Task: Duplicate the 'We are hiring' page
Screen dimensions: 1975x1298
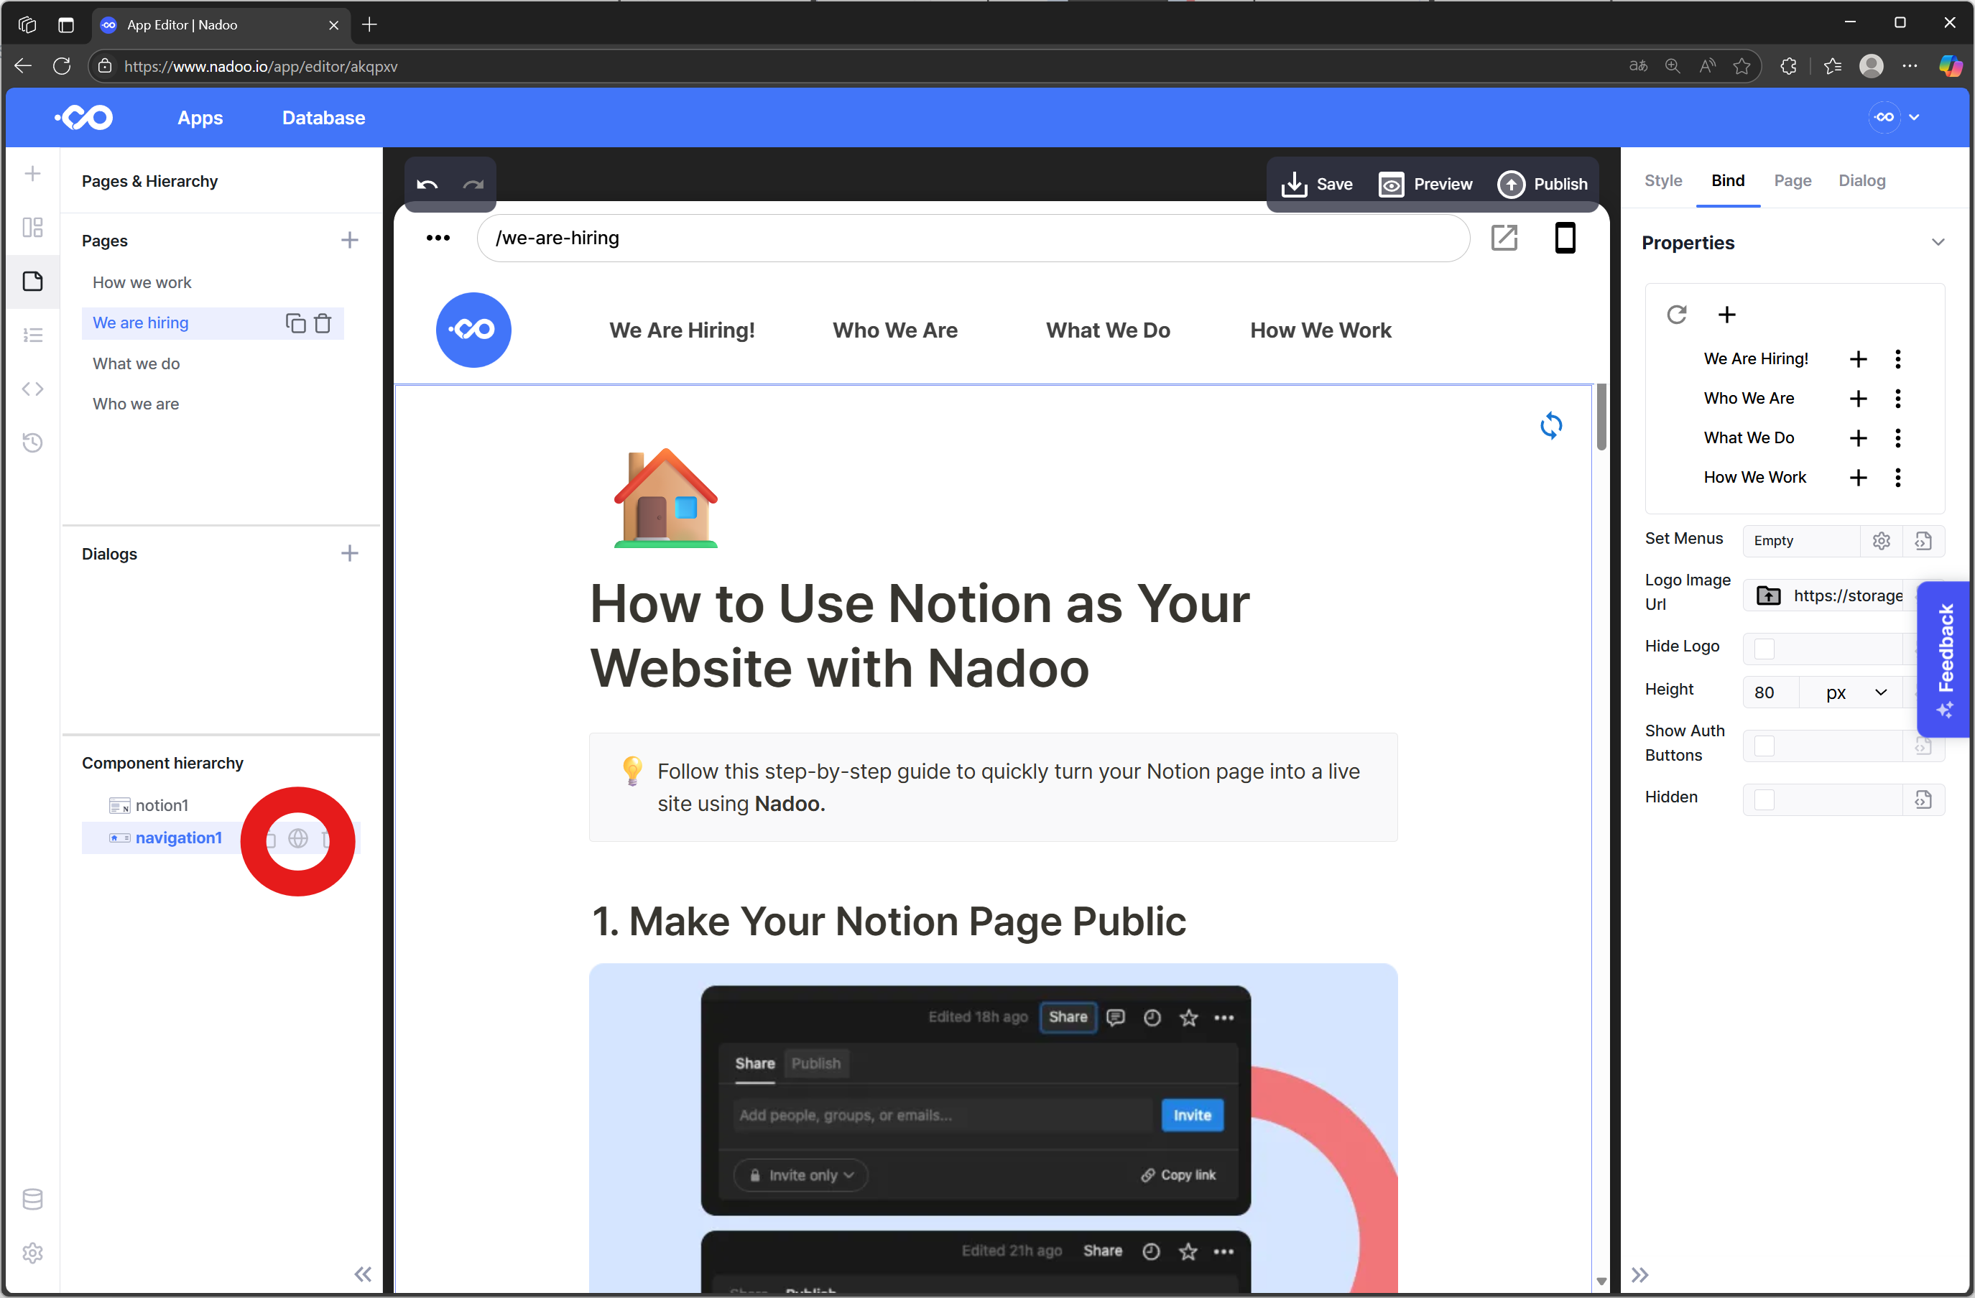Action: coord(295,323)
